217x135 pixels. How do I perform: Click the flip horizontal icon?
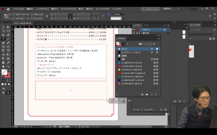pyautogui.click(x=94, y=18)
